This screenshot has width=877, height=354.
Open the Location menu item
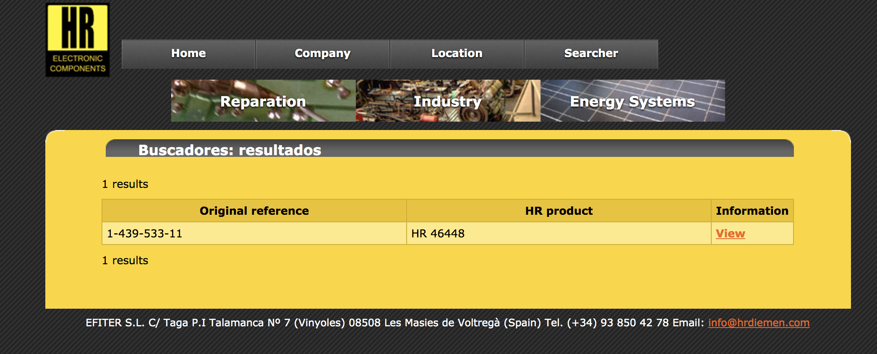tap(457, 54)
